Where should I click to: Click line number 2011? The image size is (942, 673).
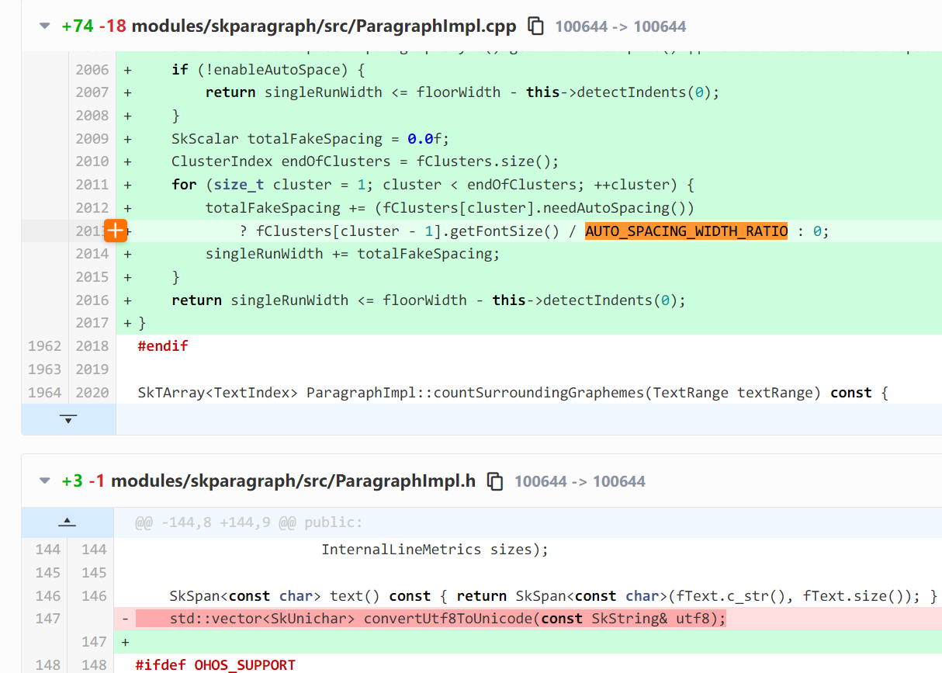(x=92, y=185)
